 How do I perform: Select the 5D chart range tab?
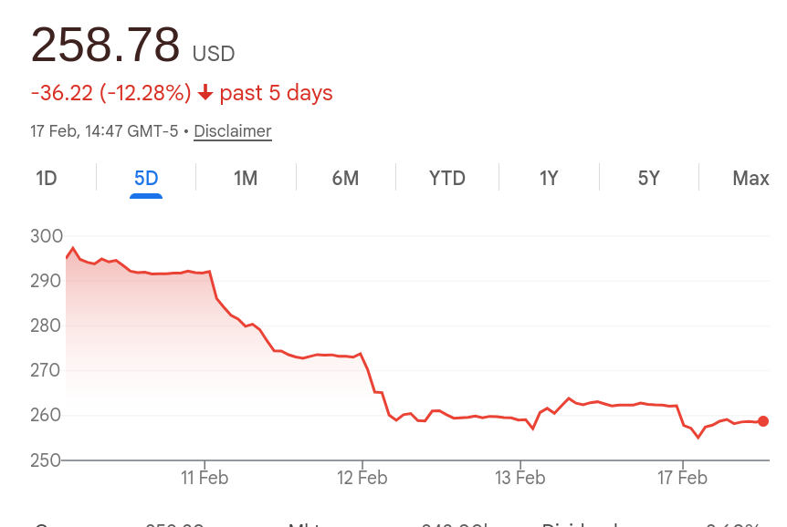[146, 178]
